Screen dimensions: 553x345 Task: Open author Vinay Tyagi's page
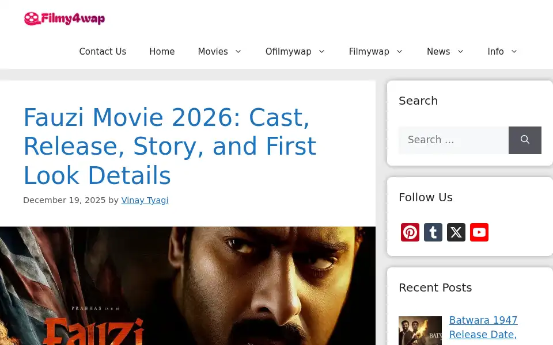pos(145,200)
